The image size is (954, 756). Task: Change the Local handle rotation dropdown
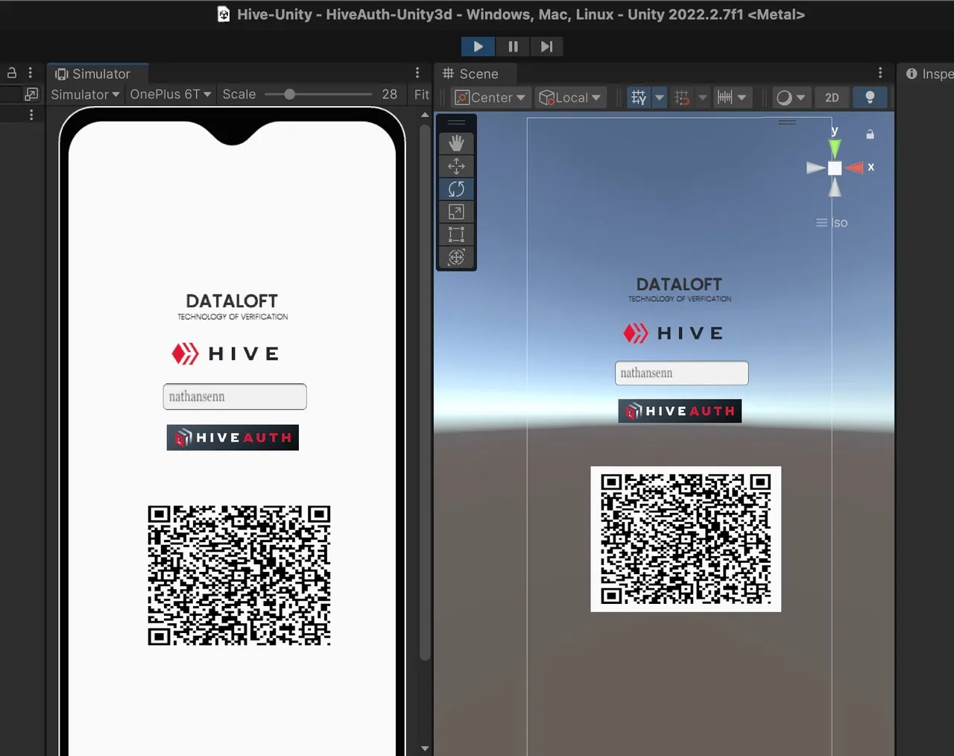(x=570, y=98)
